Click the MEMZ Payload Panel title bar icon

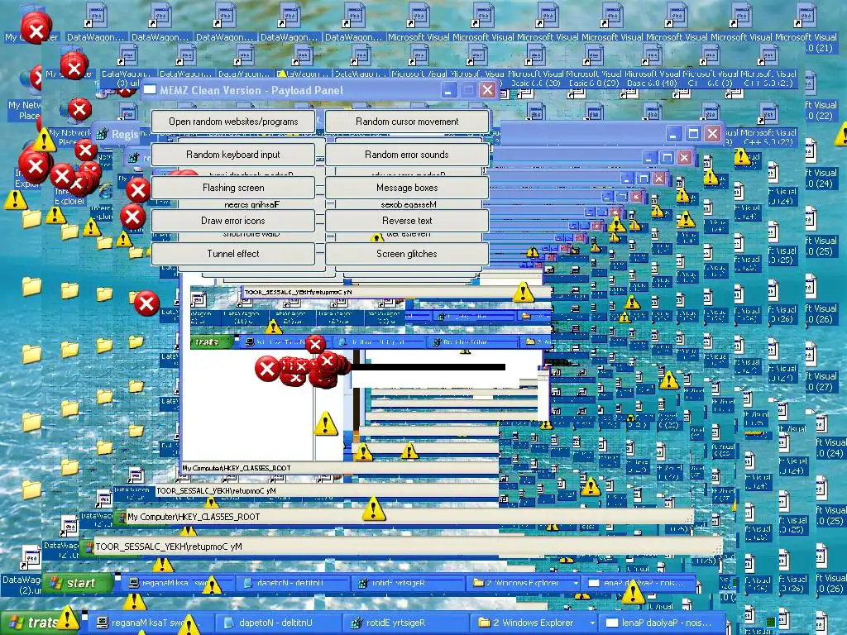point(150,89)
